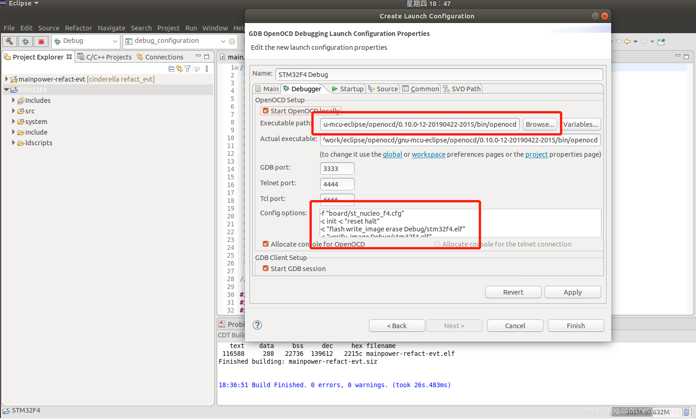This screenshot has width=696, height=419.
Task: Go back with yellow arrow icon
Action: coord(627,41)
